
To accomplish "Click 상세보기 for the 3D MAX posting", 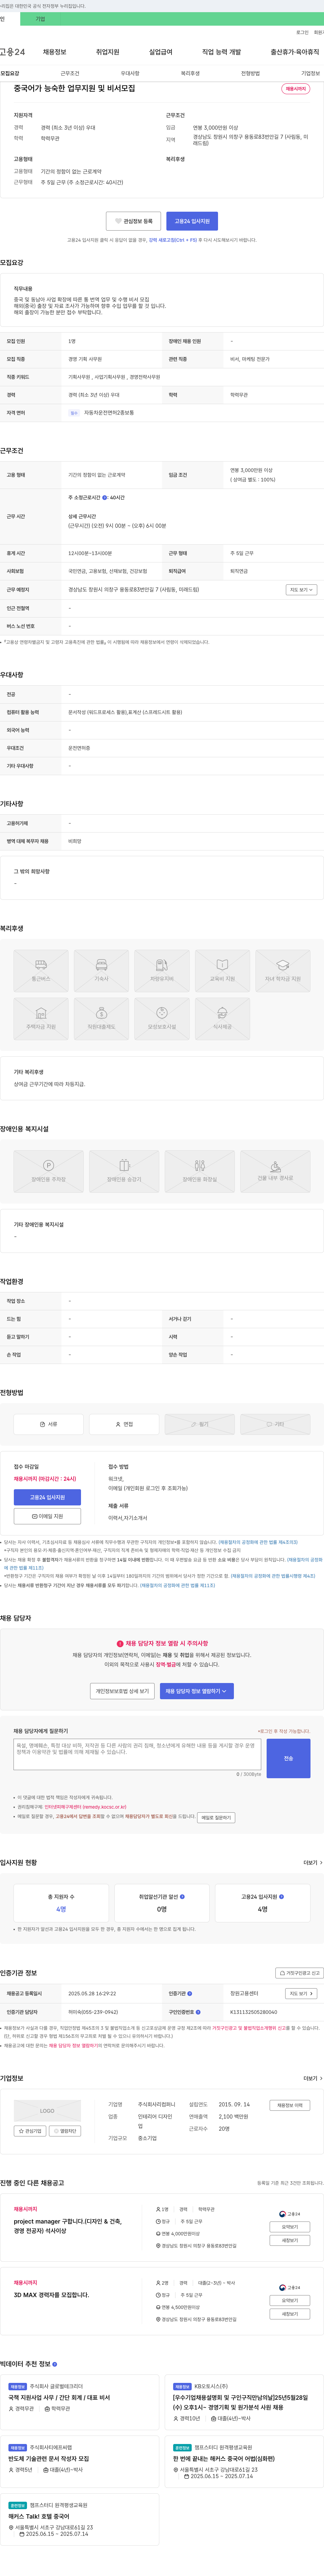I will pyautogui.click(x=290, y=2314).
